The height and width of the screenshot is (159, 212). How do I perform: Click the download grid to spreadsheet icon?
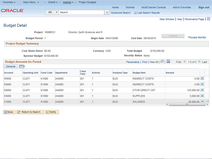tap(168, 62)
